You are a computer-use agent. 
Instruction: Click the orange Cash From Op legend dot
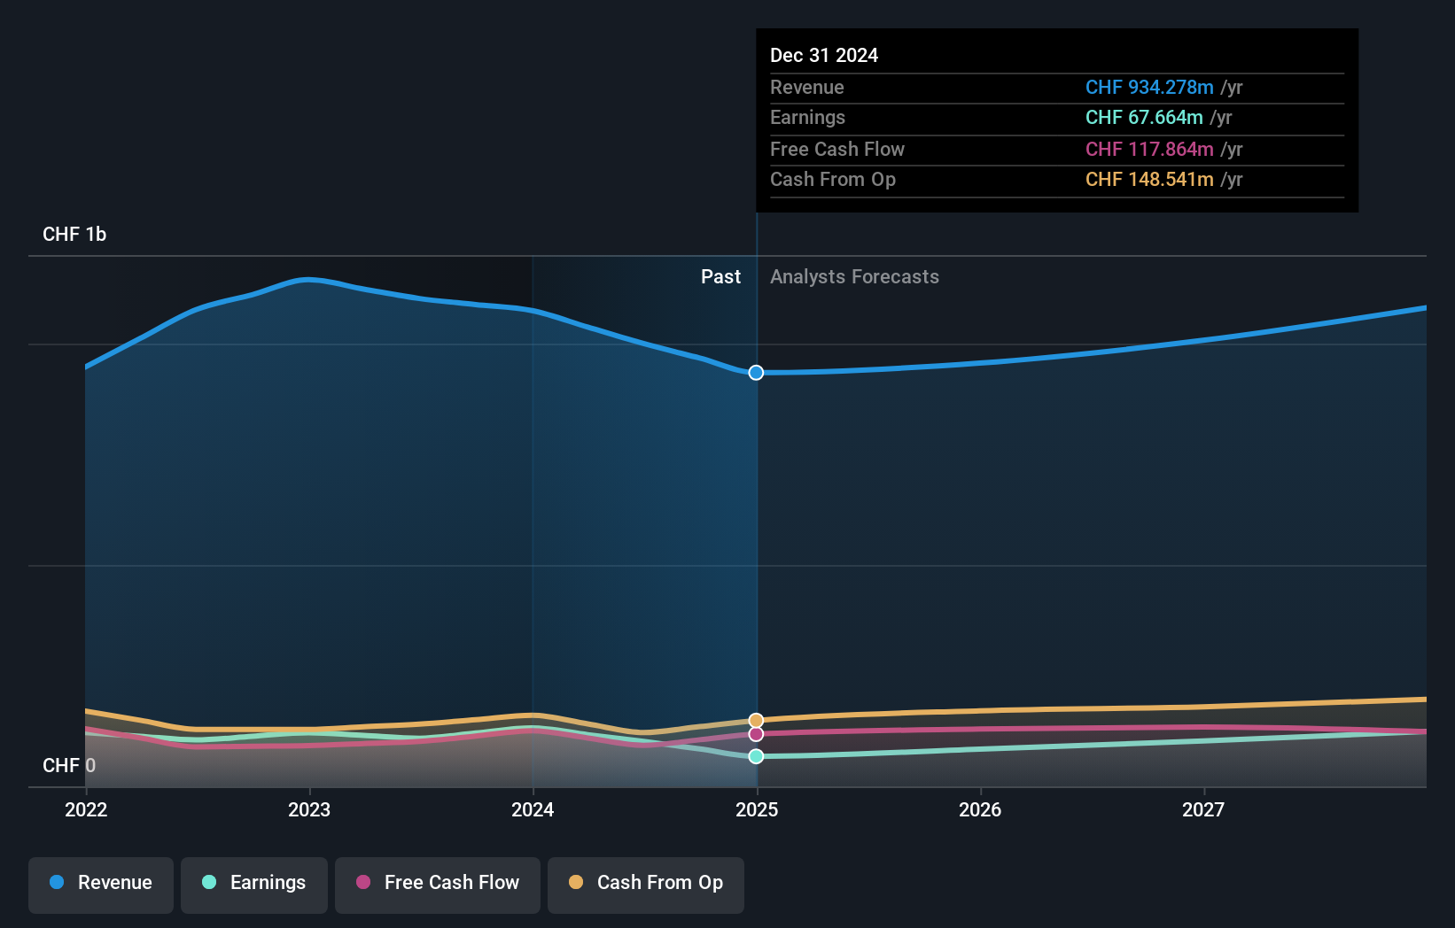576,882
